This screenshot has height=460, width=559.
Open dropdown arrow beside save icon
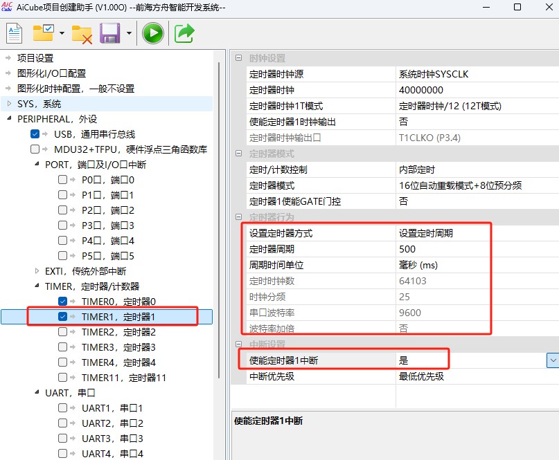click(x=129, y=33)
